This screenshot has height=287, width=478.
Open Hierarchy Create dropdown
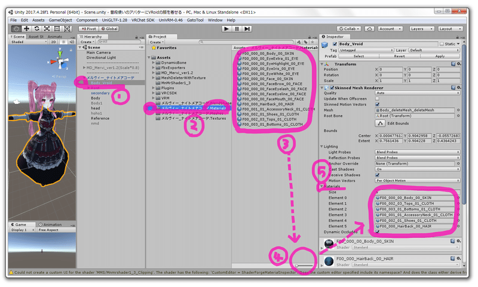tap(87, 42)
